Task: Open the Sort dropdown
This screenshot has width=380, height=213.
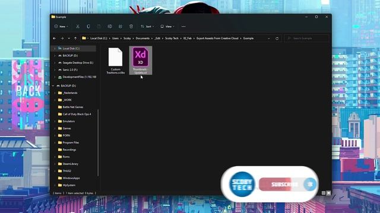Action: 147,27
